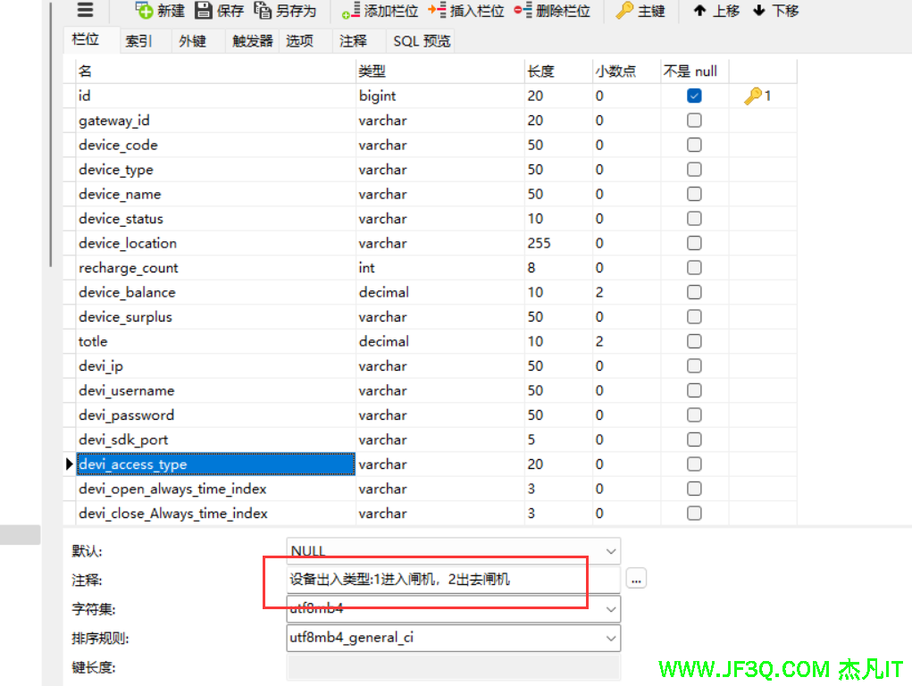
Task: Expand the character set utf8mb4 dropdown
Action: click(x=611, y=609)
